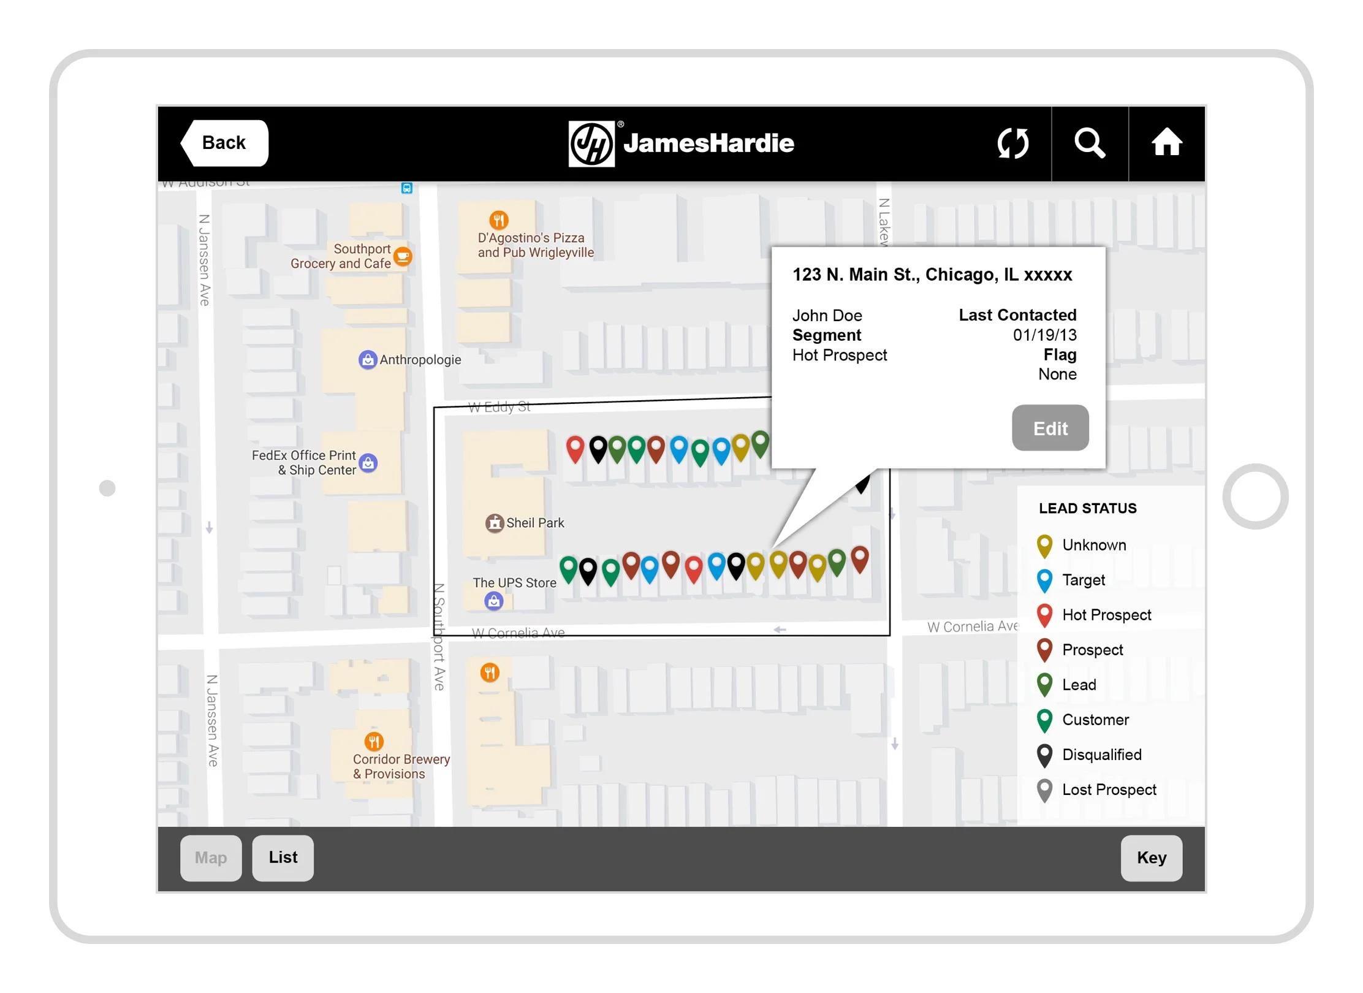Screen dimensions: 1363x993
Task: Click Sheil Park map marker
Action: [x=494, y=523]
